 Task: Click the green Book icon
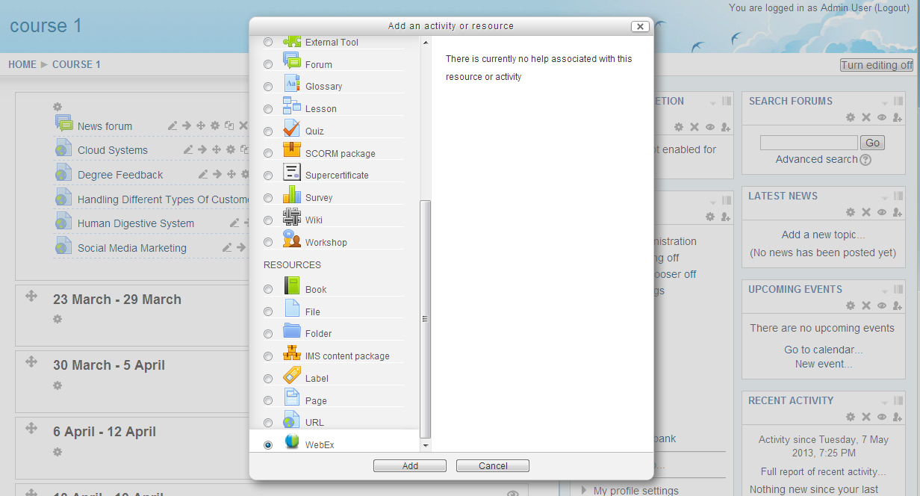coord(292,286)
